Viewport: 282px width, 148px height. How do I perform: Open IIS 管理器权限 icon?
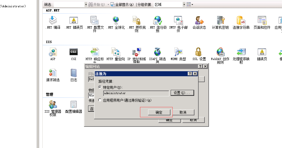click(x=53, y=104)
